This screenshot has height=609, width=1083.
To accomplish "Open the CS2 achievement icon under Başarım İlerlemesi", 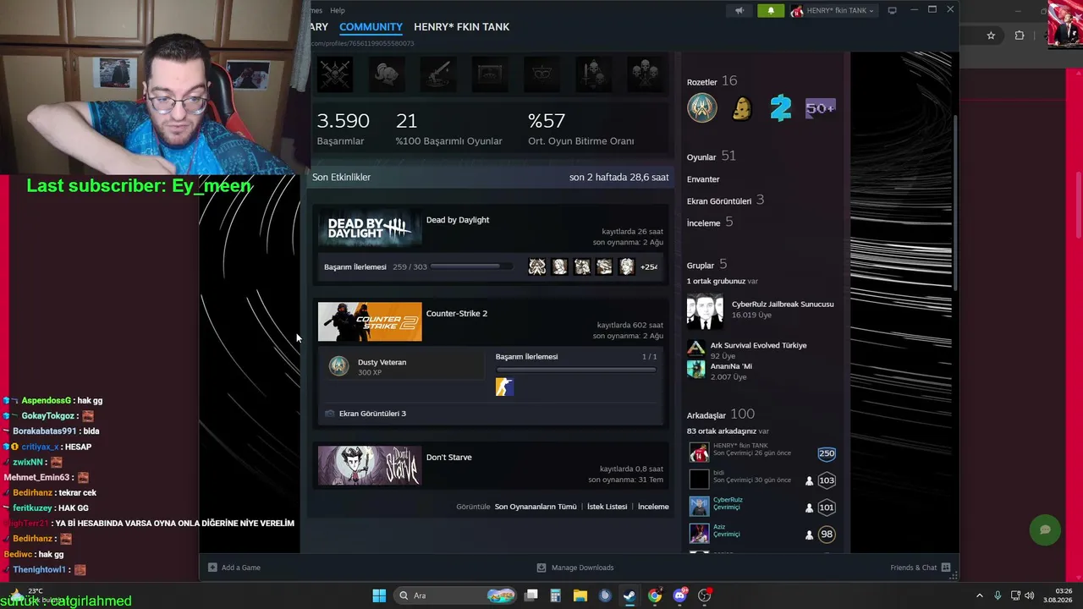I will 504,387.
